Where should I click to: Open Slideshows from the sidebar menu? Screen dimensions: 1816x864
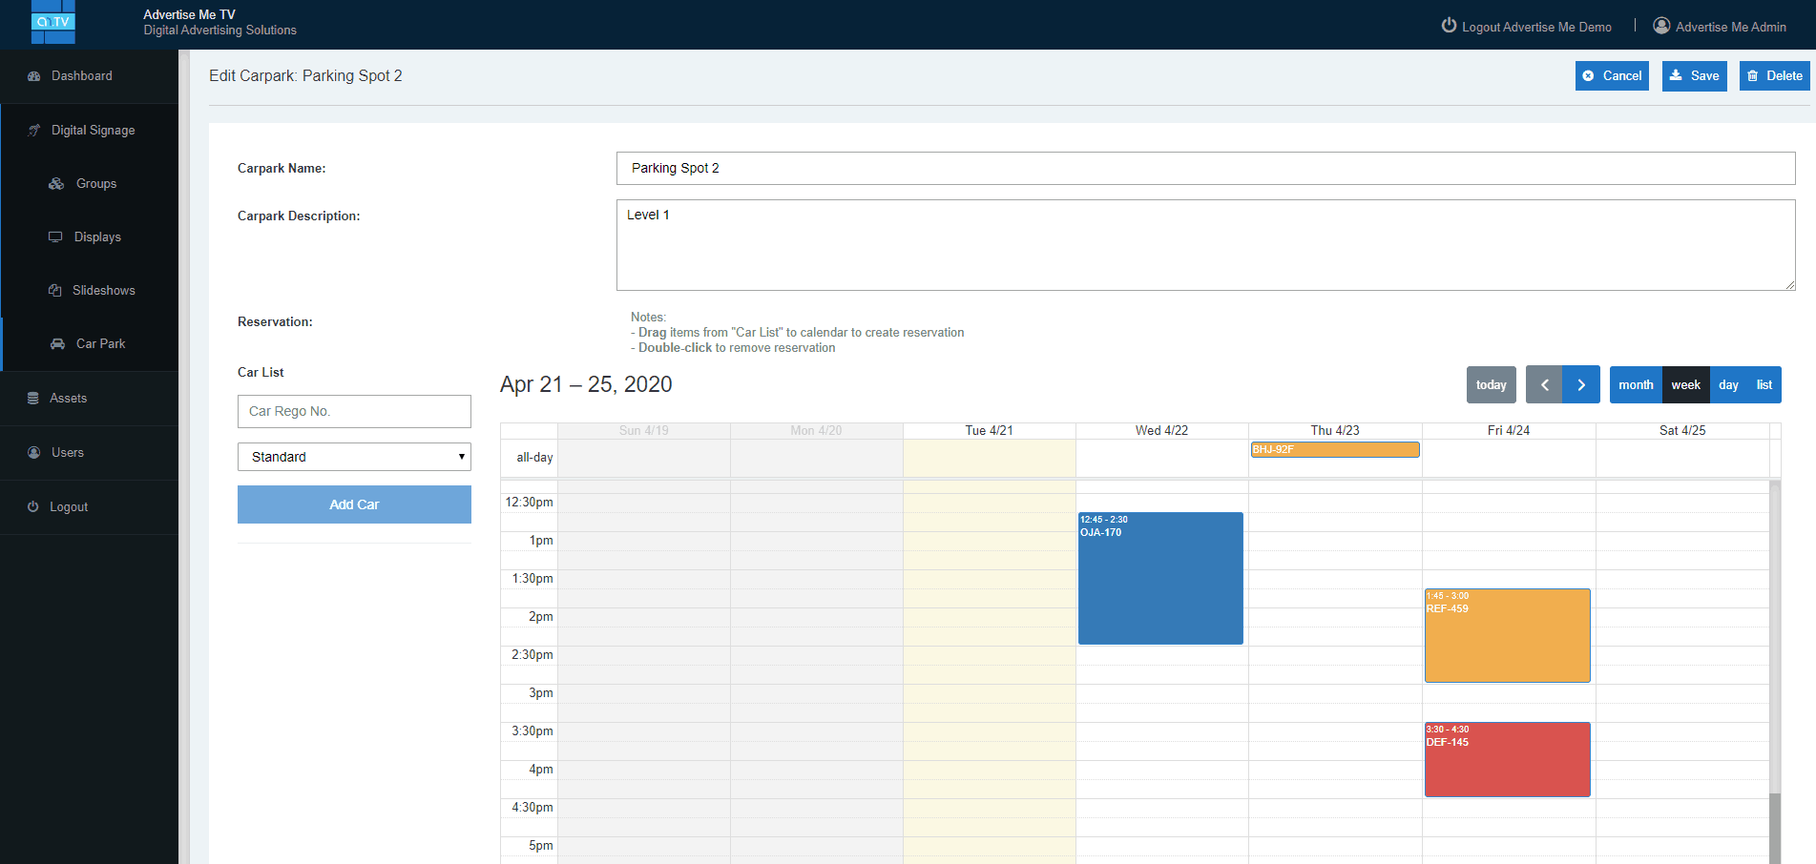click(103, 291)
